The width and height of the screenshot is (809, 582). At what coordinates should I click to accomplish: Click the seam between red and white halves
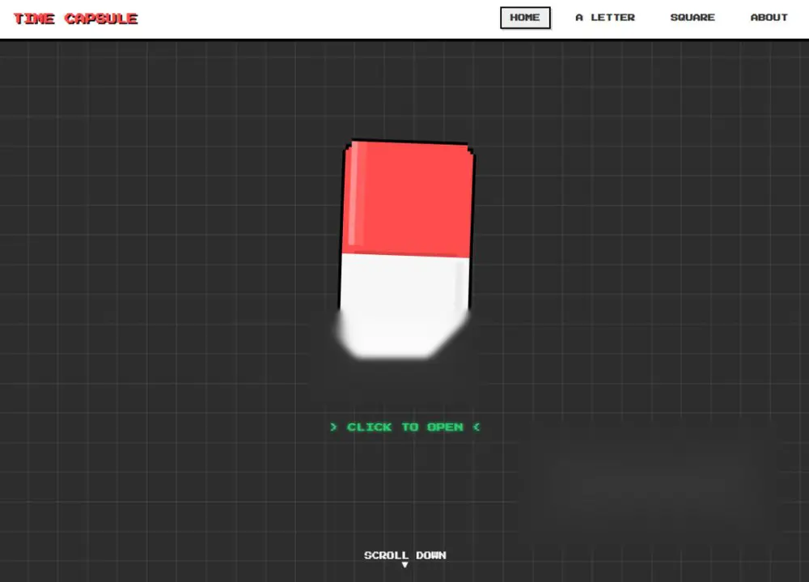(x=405, y=254)
